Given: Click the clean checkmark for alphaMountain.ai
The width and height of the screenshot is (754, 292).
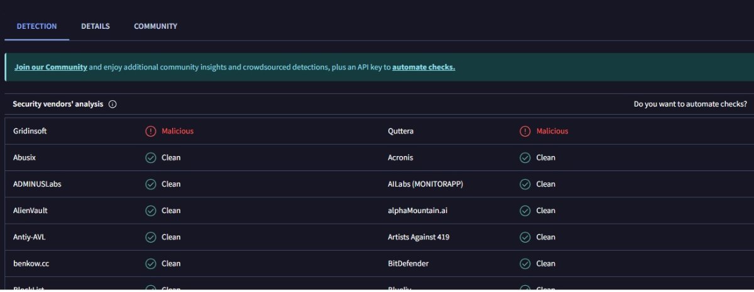Looking at the screenshot, I should pos(525,211).
